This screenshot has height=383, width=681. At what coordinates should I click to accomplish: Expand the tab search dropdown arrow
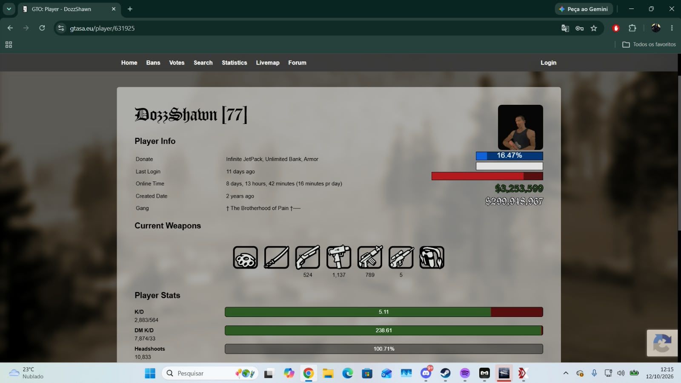click(x=9, y=9)
